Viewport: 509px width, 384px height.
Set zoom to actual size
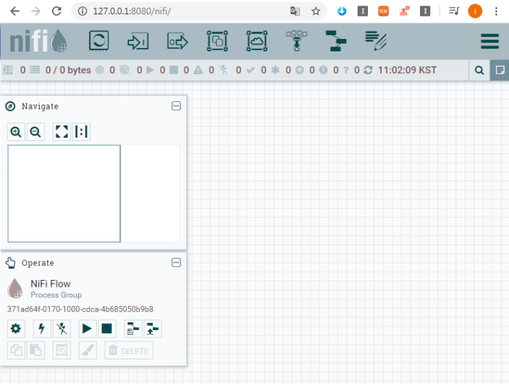point(81,132)
